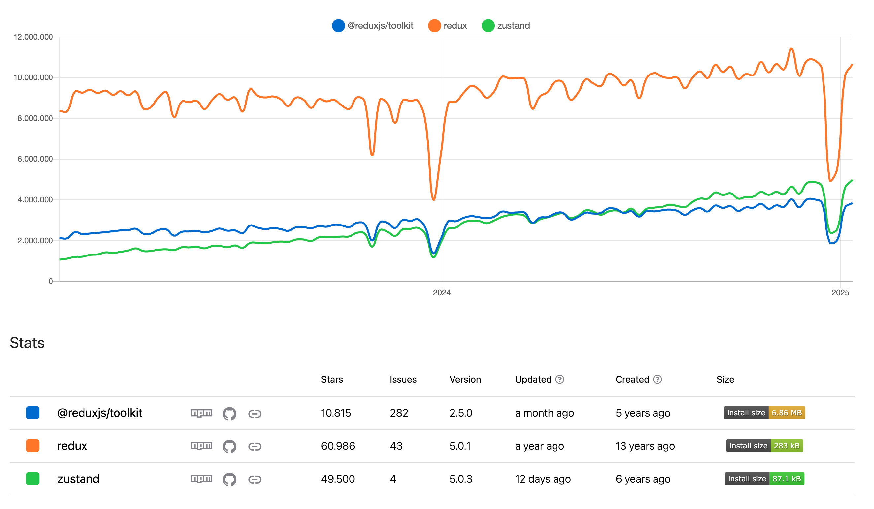Click the zustand package name in stats

[78, 479]
